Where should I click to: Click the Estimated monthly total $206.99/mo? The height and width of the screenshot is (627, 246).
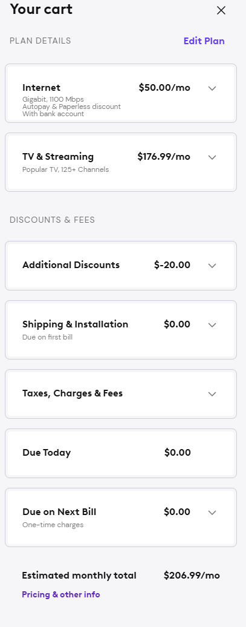[192, 576]
